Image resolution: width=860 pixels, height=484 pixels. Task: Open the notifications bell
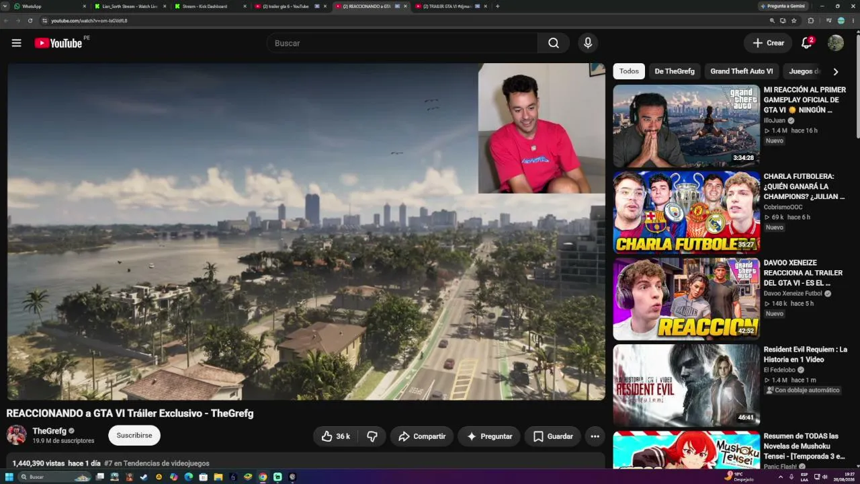click(807, 43)
